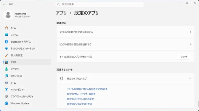
Task: Open アクセシビリティ settings
Action: [x=27, y=90]
